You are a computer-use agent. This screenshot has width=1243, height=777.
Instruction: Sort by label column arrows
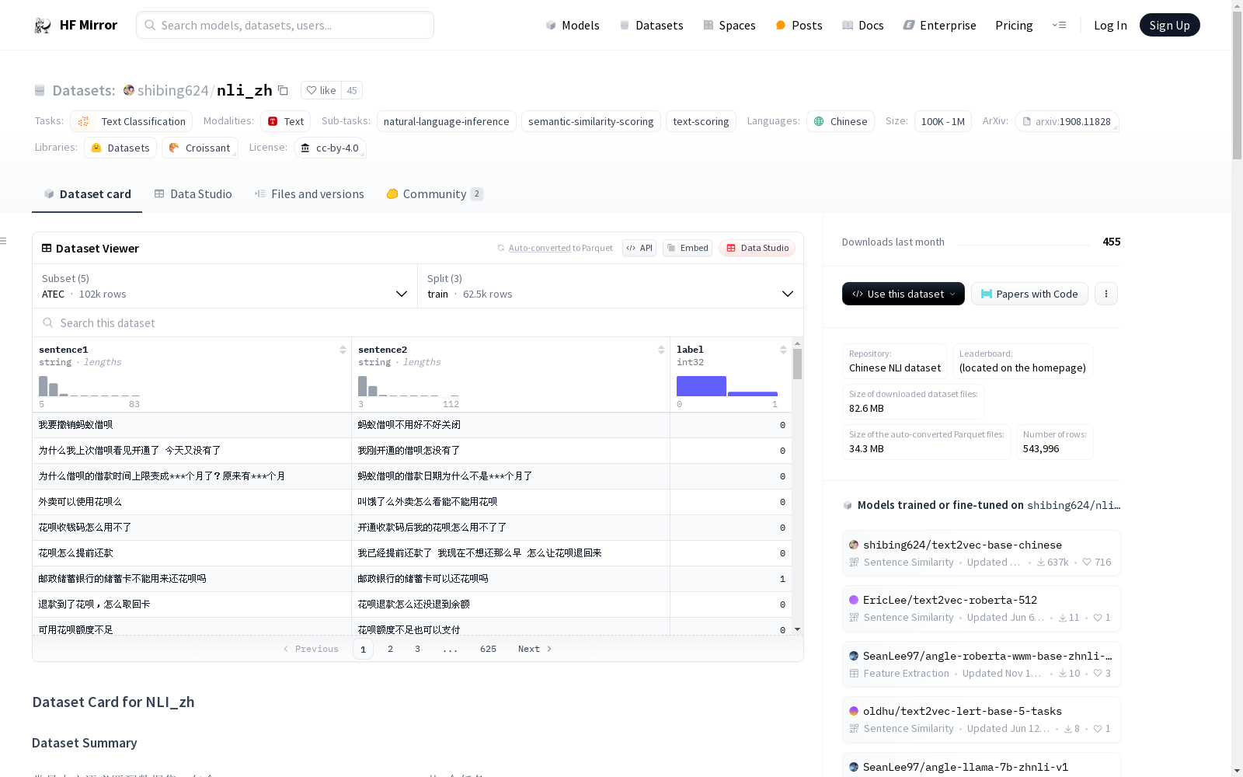(x=783, y=350)
